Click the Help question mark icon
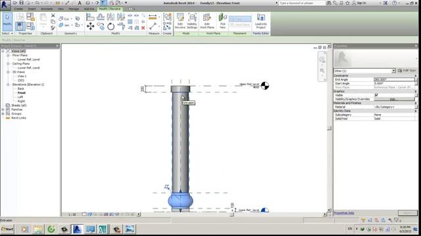421x236 pixels. click(x=395, y=3)
